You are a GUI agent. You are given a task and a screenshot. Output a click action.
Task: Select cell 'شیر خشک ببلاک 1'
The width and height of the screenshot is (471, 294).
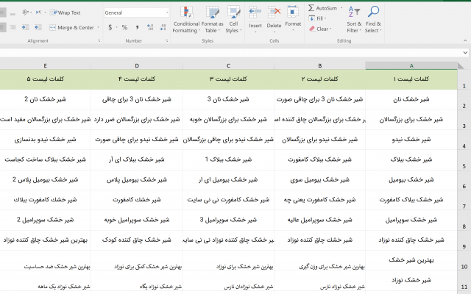pyautogui.click(x=228, y=160)
